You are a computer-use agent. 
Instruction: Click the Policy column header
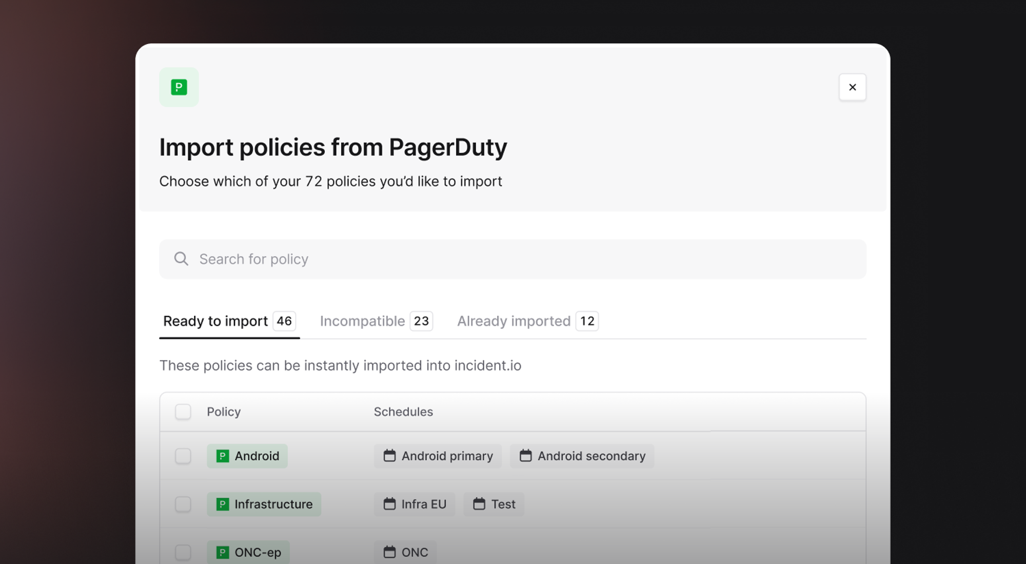[x=224, y=412]
